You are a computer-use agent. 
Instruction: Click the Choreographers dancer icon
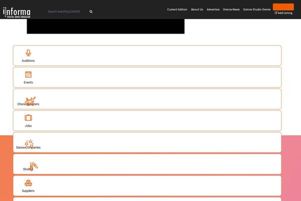[30, 101]
